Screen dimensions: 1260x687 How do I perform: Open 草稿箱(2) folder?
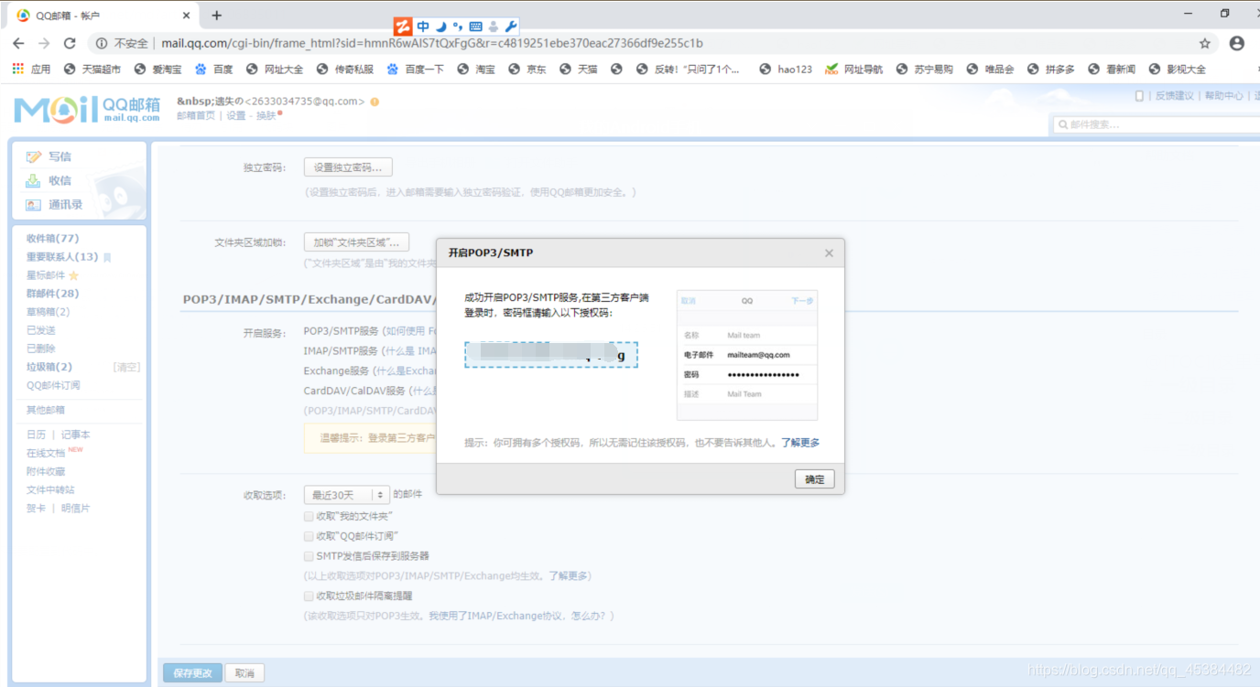point(48,312)
